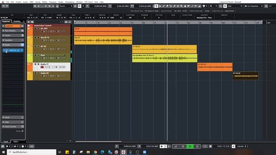
Task: Click the transport Record button
Action: point(198,146)
